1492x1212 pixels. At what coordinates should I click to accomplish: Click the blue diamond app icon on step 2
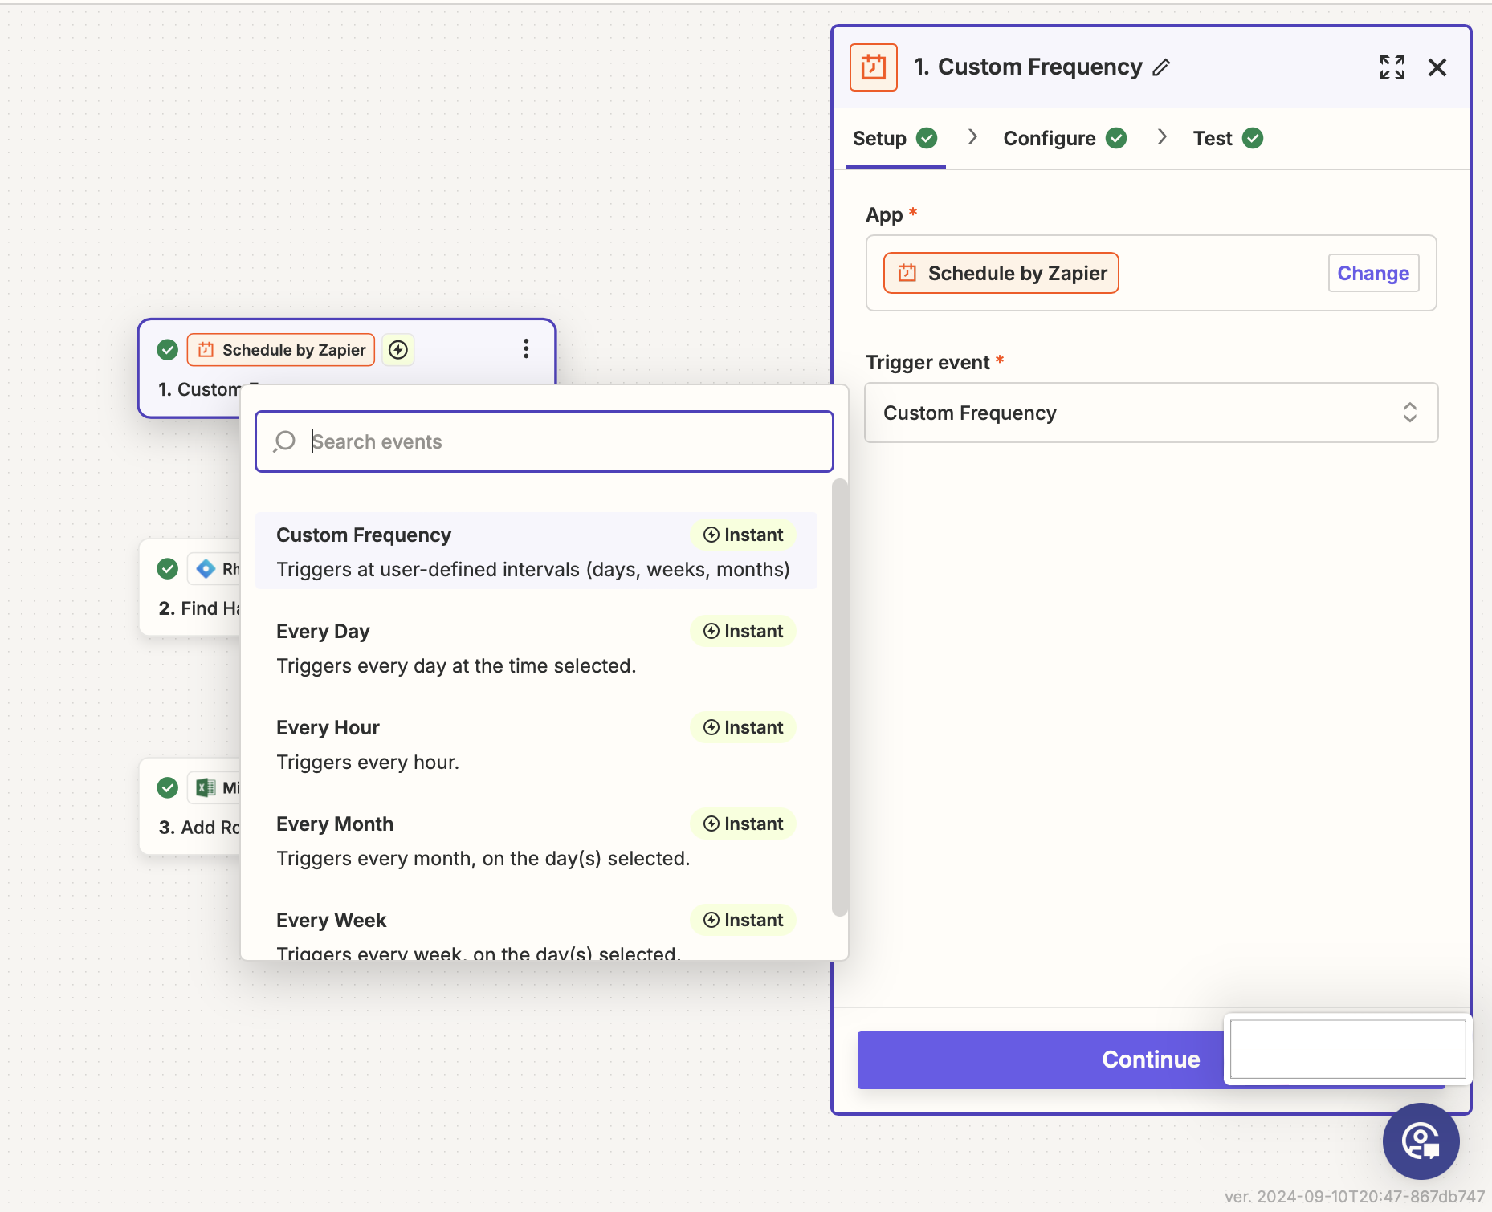point(206,569)
